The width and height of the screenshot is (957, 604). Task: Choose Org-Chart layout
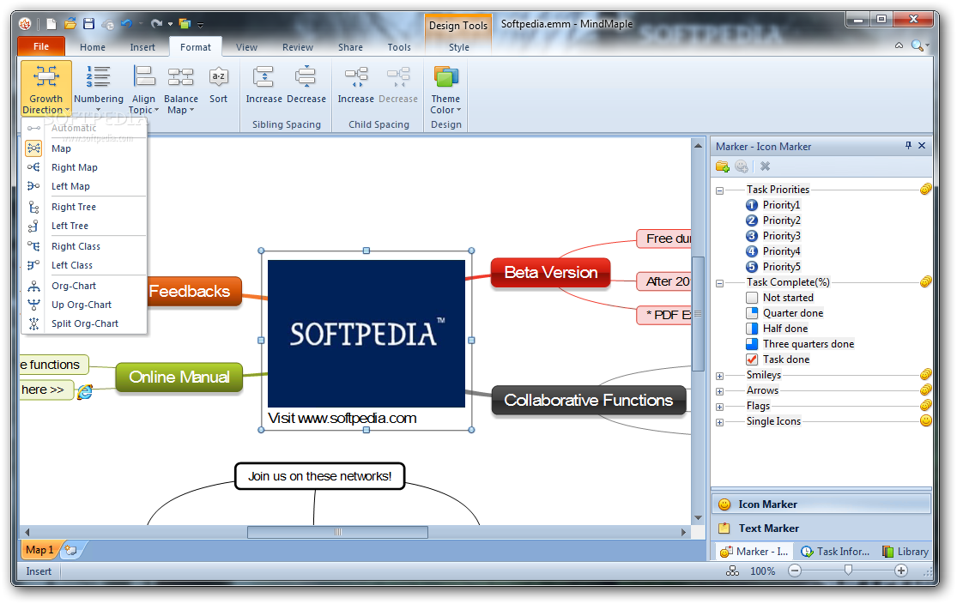84,286
